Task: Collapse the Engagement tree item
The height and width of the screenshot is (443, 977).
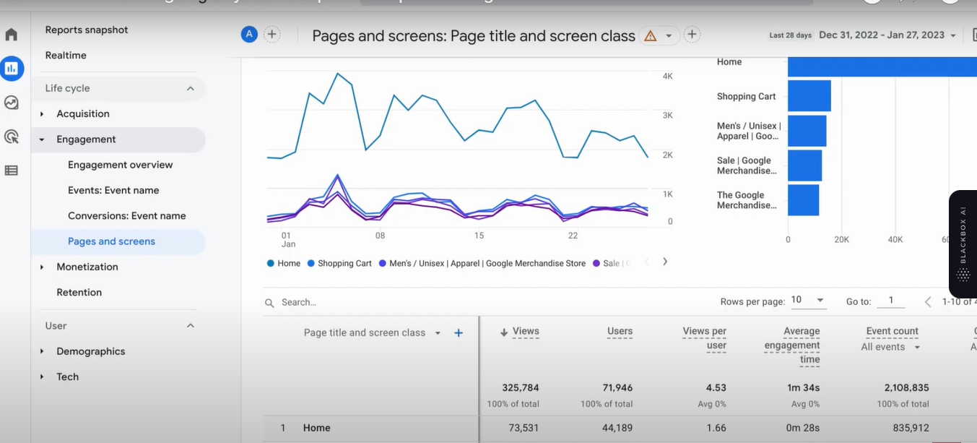Action: 42,139
